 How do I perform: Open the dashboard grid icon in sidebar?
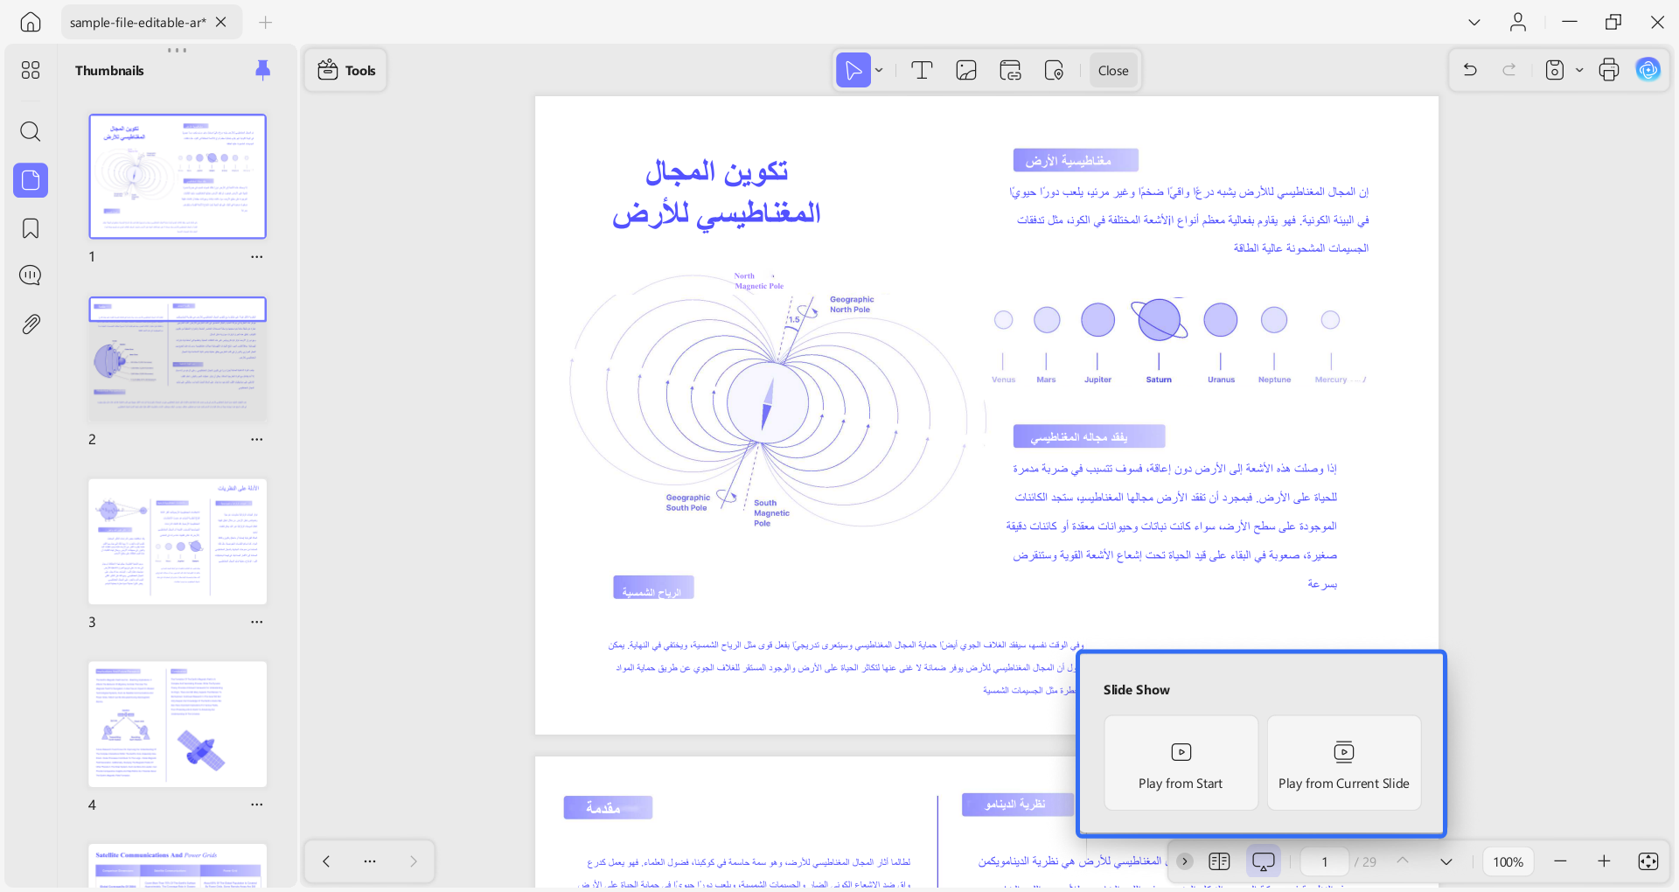pos(31,70)
